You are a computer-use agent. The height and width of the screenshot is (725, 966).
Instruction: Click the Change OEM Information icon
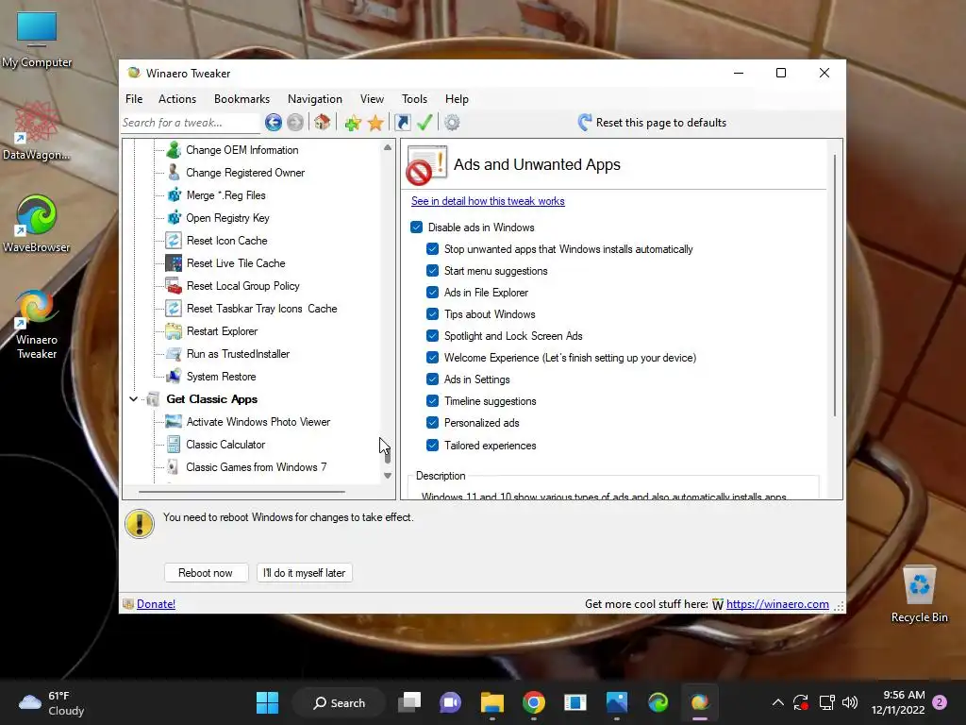[x=174, y=150]
